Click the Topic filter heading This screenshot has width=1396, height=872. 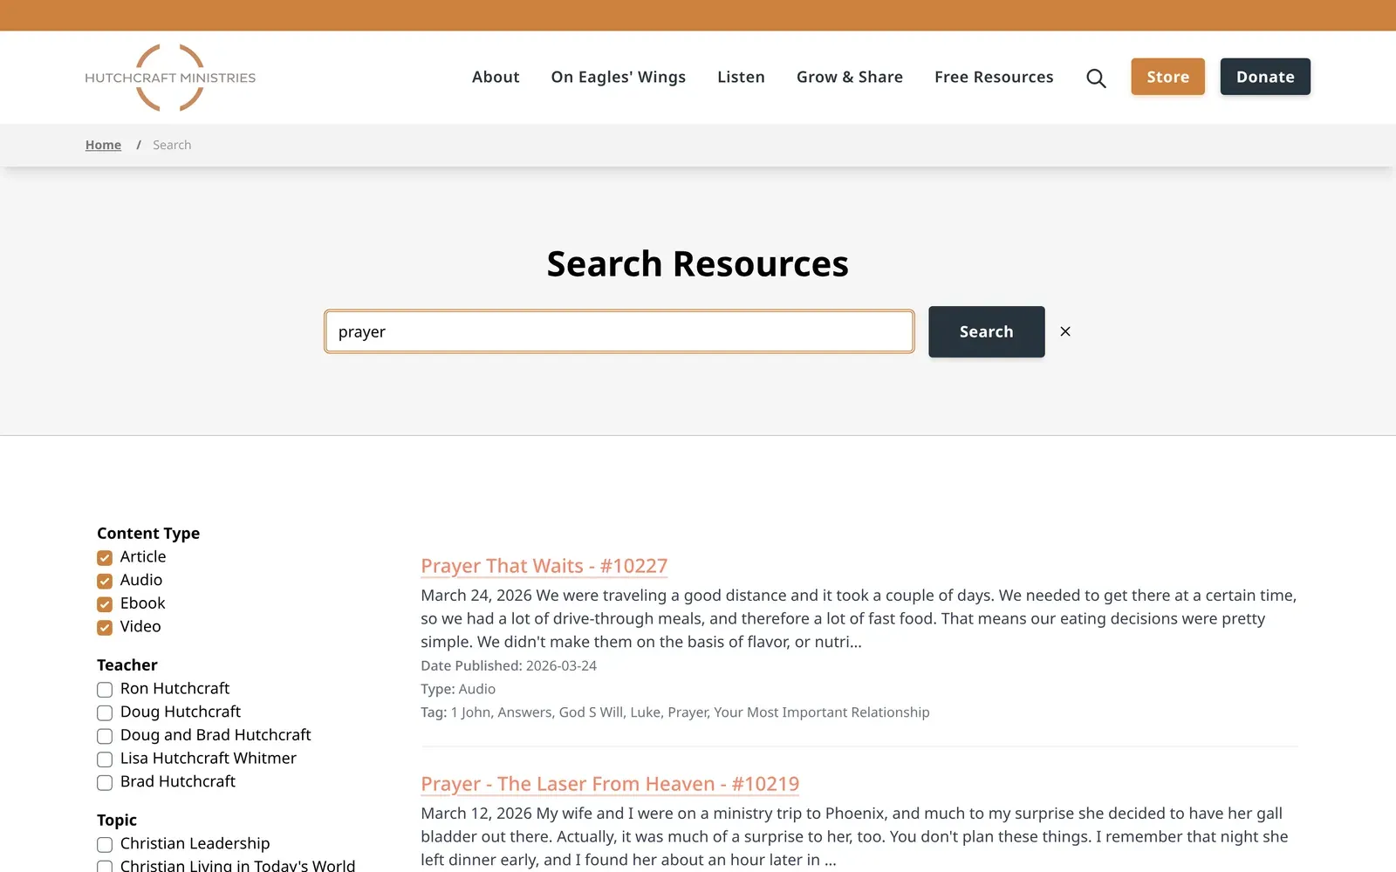tap(117, 820)
